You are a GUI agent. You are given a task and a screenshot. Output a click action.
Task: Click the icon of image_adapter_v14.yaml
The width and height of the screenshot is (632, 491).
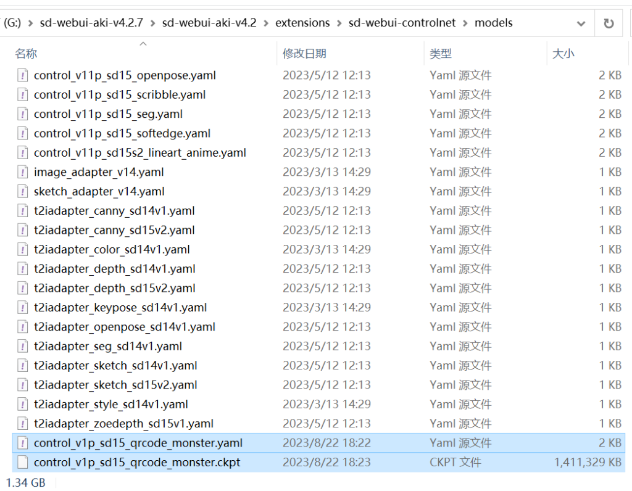[x=23, y=172]
